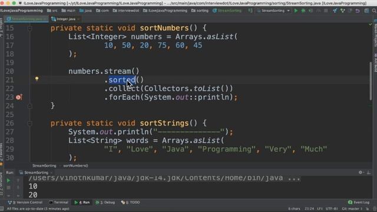Click StreamSorting in the editor breadcrumb
Screen dimensions: 377x212
[44, 165]
